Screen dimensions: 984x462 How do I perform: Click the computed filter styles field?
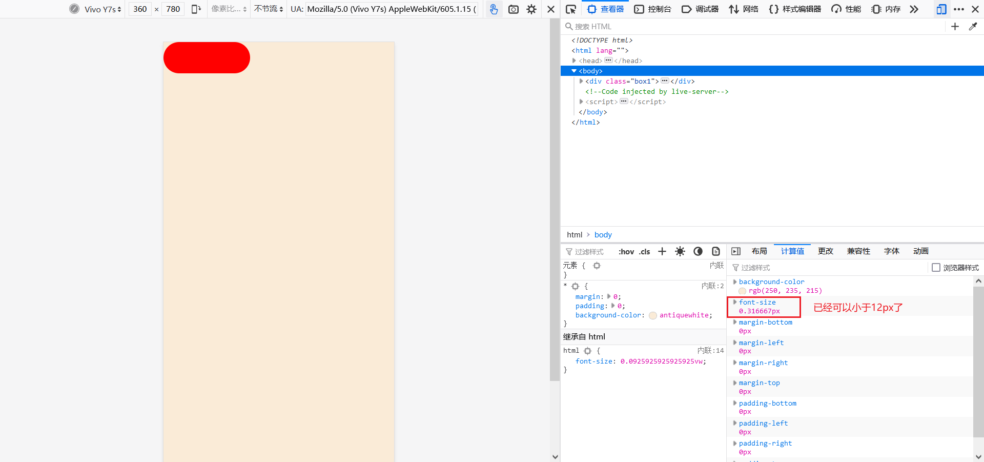point(827,268)
